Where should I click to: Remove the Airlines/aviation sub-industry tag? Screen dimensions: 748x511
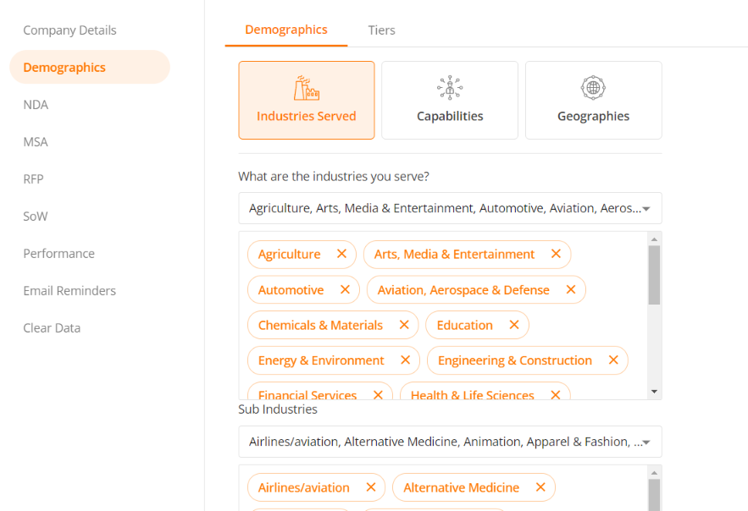pos(371,487)
